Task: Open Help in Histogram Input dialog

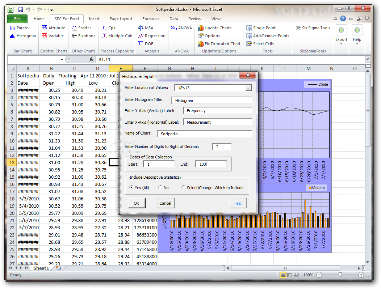Action: 237,203
